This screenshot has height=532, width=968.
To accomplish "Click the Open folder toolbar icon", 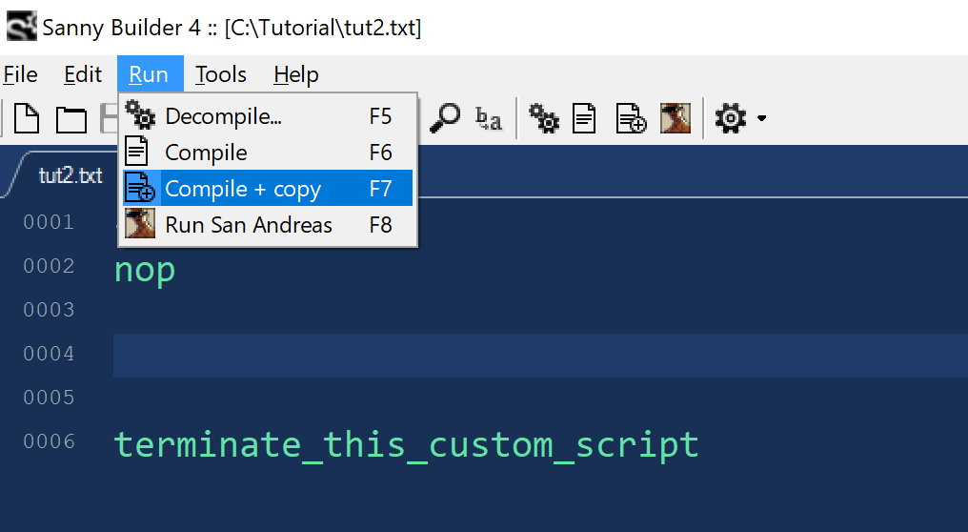I will click(71, 119).
